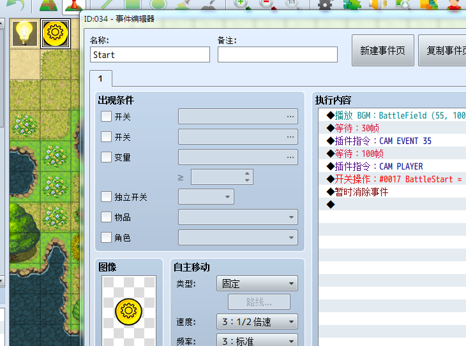The height and width of the screenshot is (346, 466).
Task: Select the lightbulb event on the map
Action: click(x=25, y=33)
